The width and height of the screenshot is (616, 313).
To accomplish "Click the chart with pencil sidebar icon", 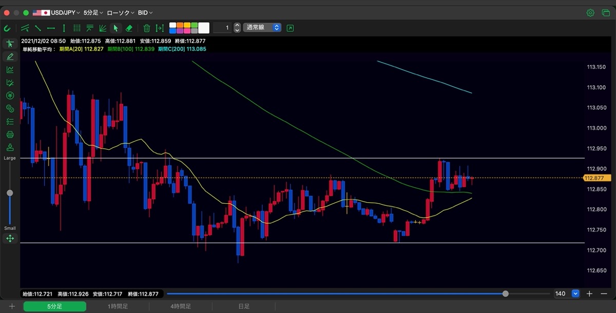I will point(10,83).
